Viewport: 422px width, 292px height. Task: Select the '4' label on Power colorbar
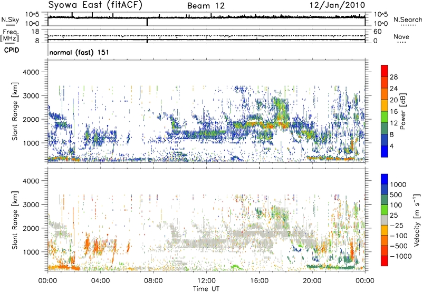(x=391, y=146)
